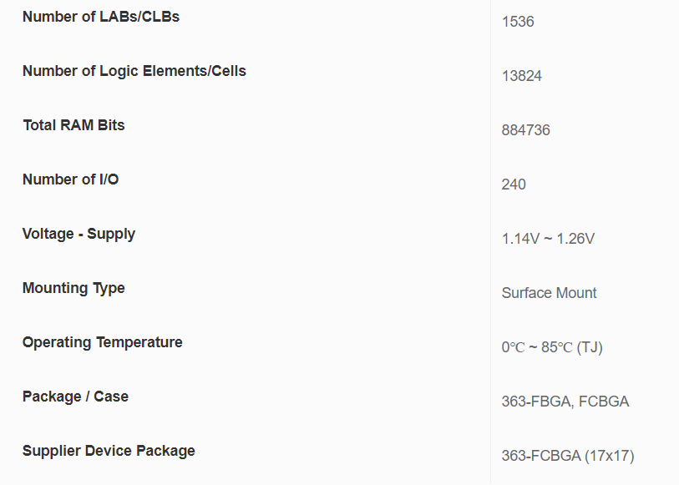The width and height of the screenshot is (679, 485).
Task: Select the 'Surface Mount' value
Action: tap(549, 293)
